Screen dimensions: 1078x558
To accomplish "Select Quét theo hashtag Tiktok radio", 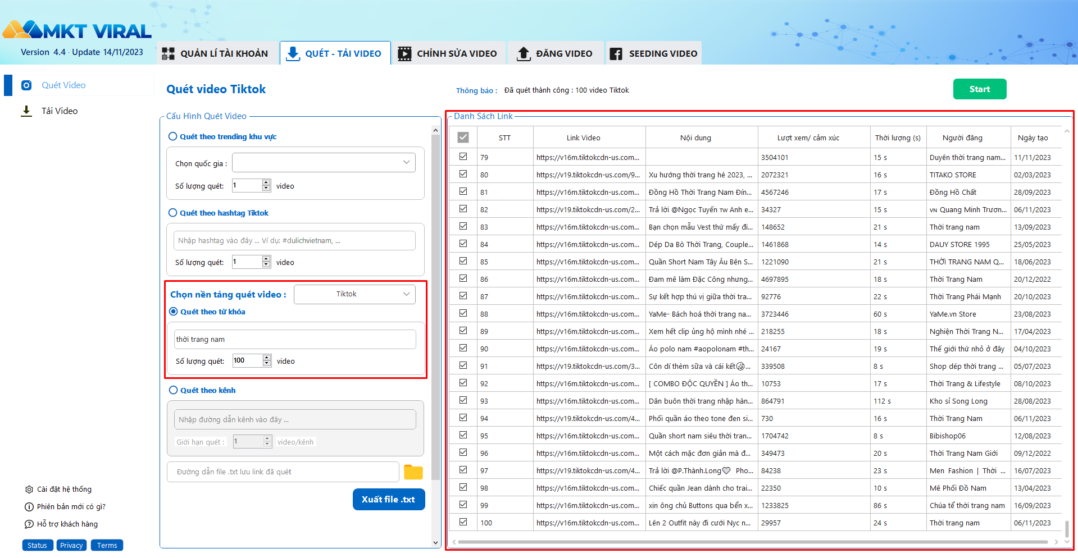I will (x=173, y=213).
